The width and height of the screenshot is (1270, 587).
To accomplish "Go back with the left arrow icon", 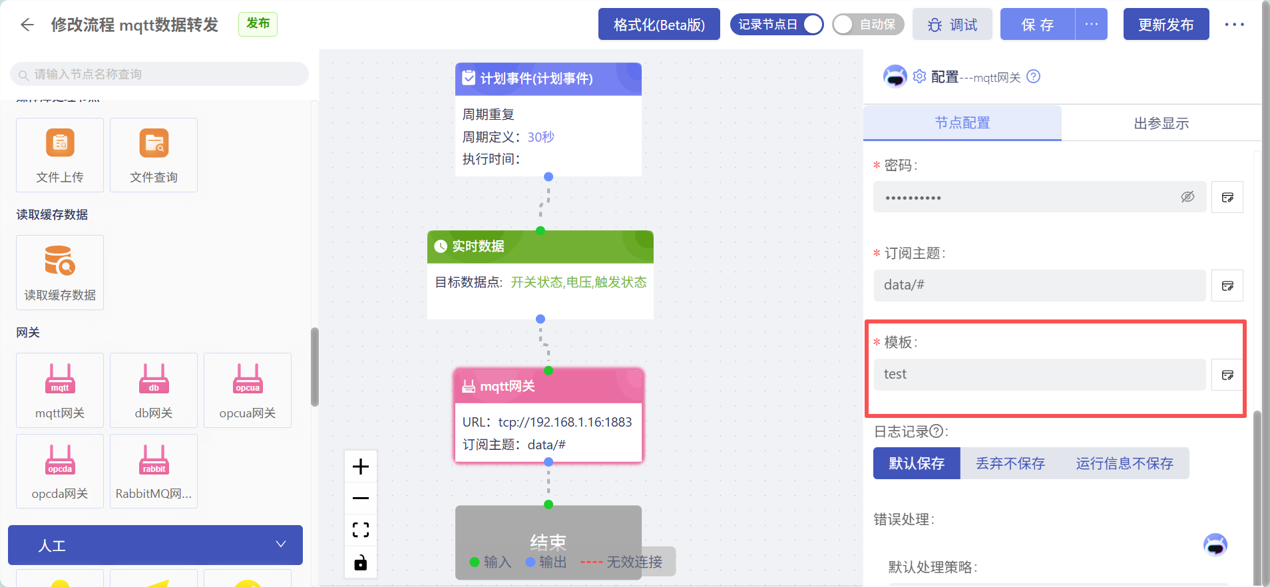I will tap(27, 25).
